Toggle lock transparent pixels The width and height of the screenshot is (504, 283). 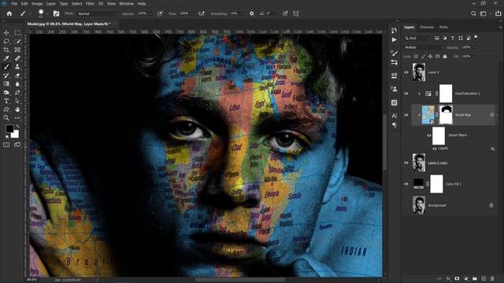click(x=417, y=57)
